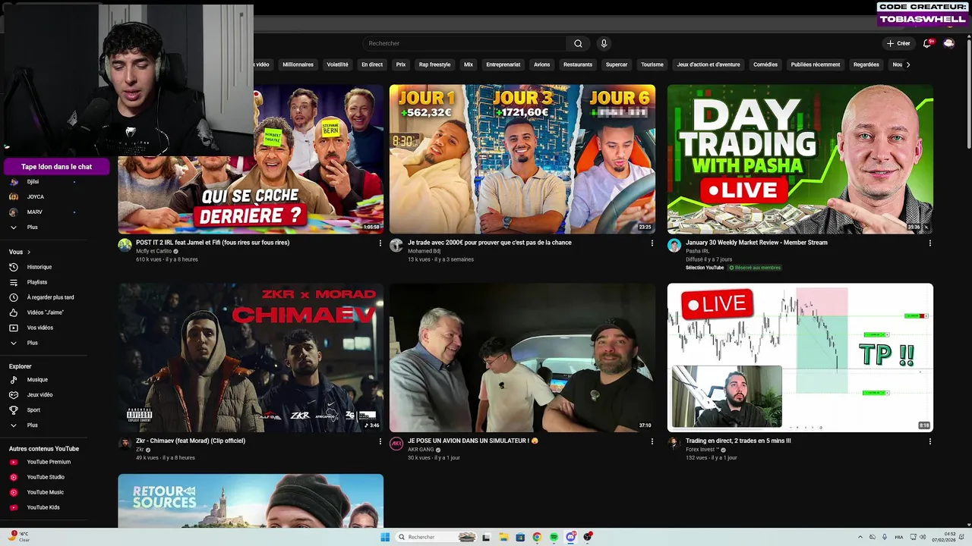Click the taskbar Rechercher search box
This screenshot has height=546, width=972.
click(x=437, y=537)
